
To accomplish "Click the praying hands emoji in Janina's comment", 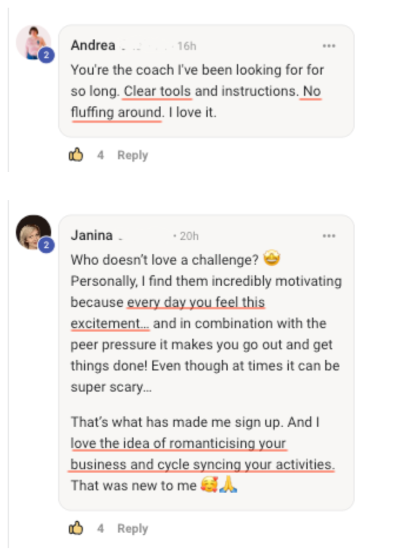I will [x=228, y=486].
